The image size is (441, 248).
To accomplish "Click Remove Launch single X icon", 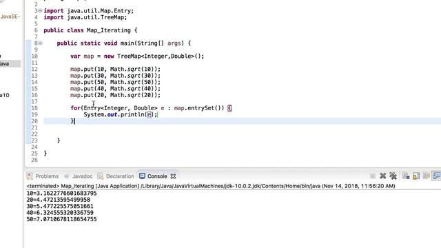I will pyautogui.click(x=383, y=176).
